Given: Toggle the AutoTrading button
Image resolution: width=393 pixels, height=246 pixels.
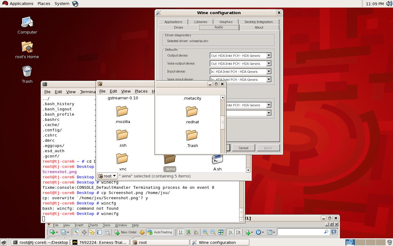Looking at the screenshot, I should click(160, 232).
